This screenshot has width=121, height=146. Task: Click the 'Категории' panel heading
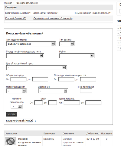(x=11, y=7)
